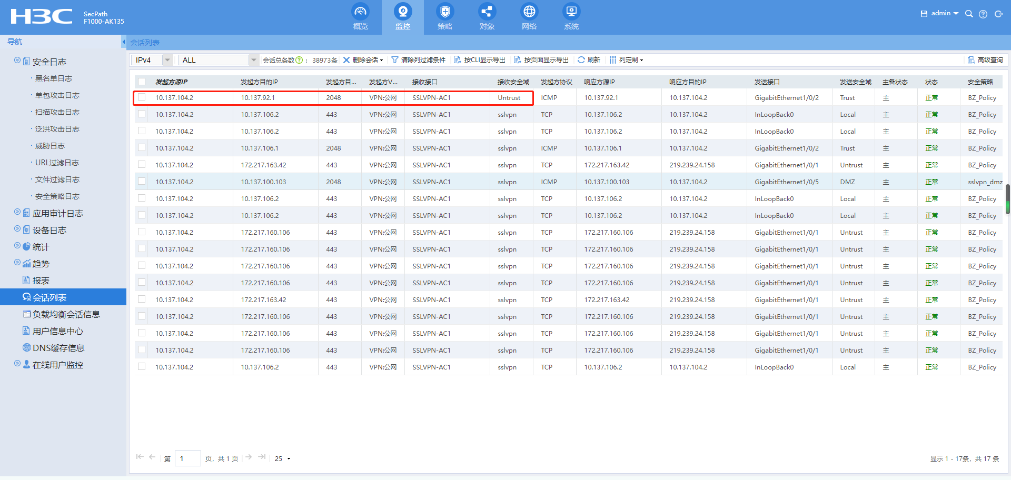Viewport: 1011px width, 480px height.
Task: Click the help question mark icon
Action: [x=983, y=14]
